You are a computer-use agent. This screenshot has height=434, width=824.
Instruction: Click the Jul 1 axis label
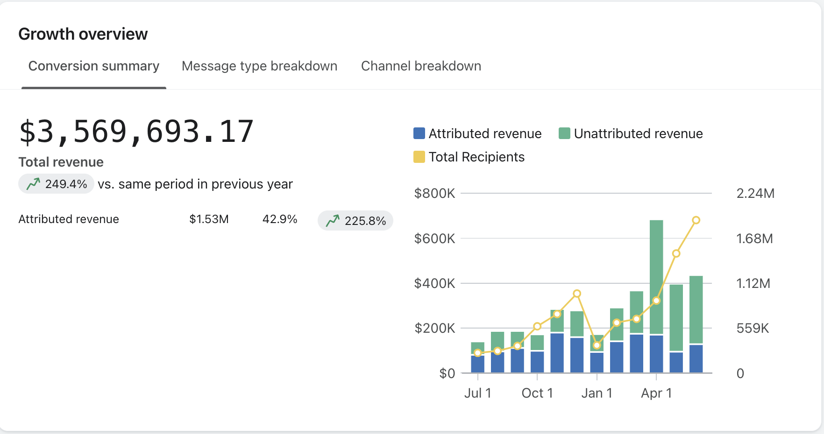pyautogui.click(x=477, y=393)
